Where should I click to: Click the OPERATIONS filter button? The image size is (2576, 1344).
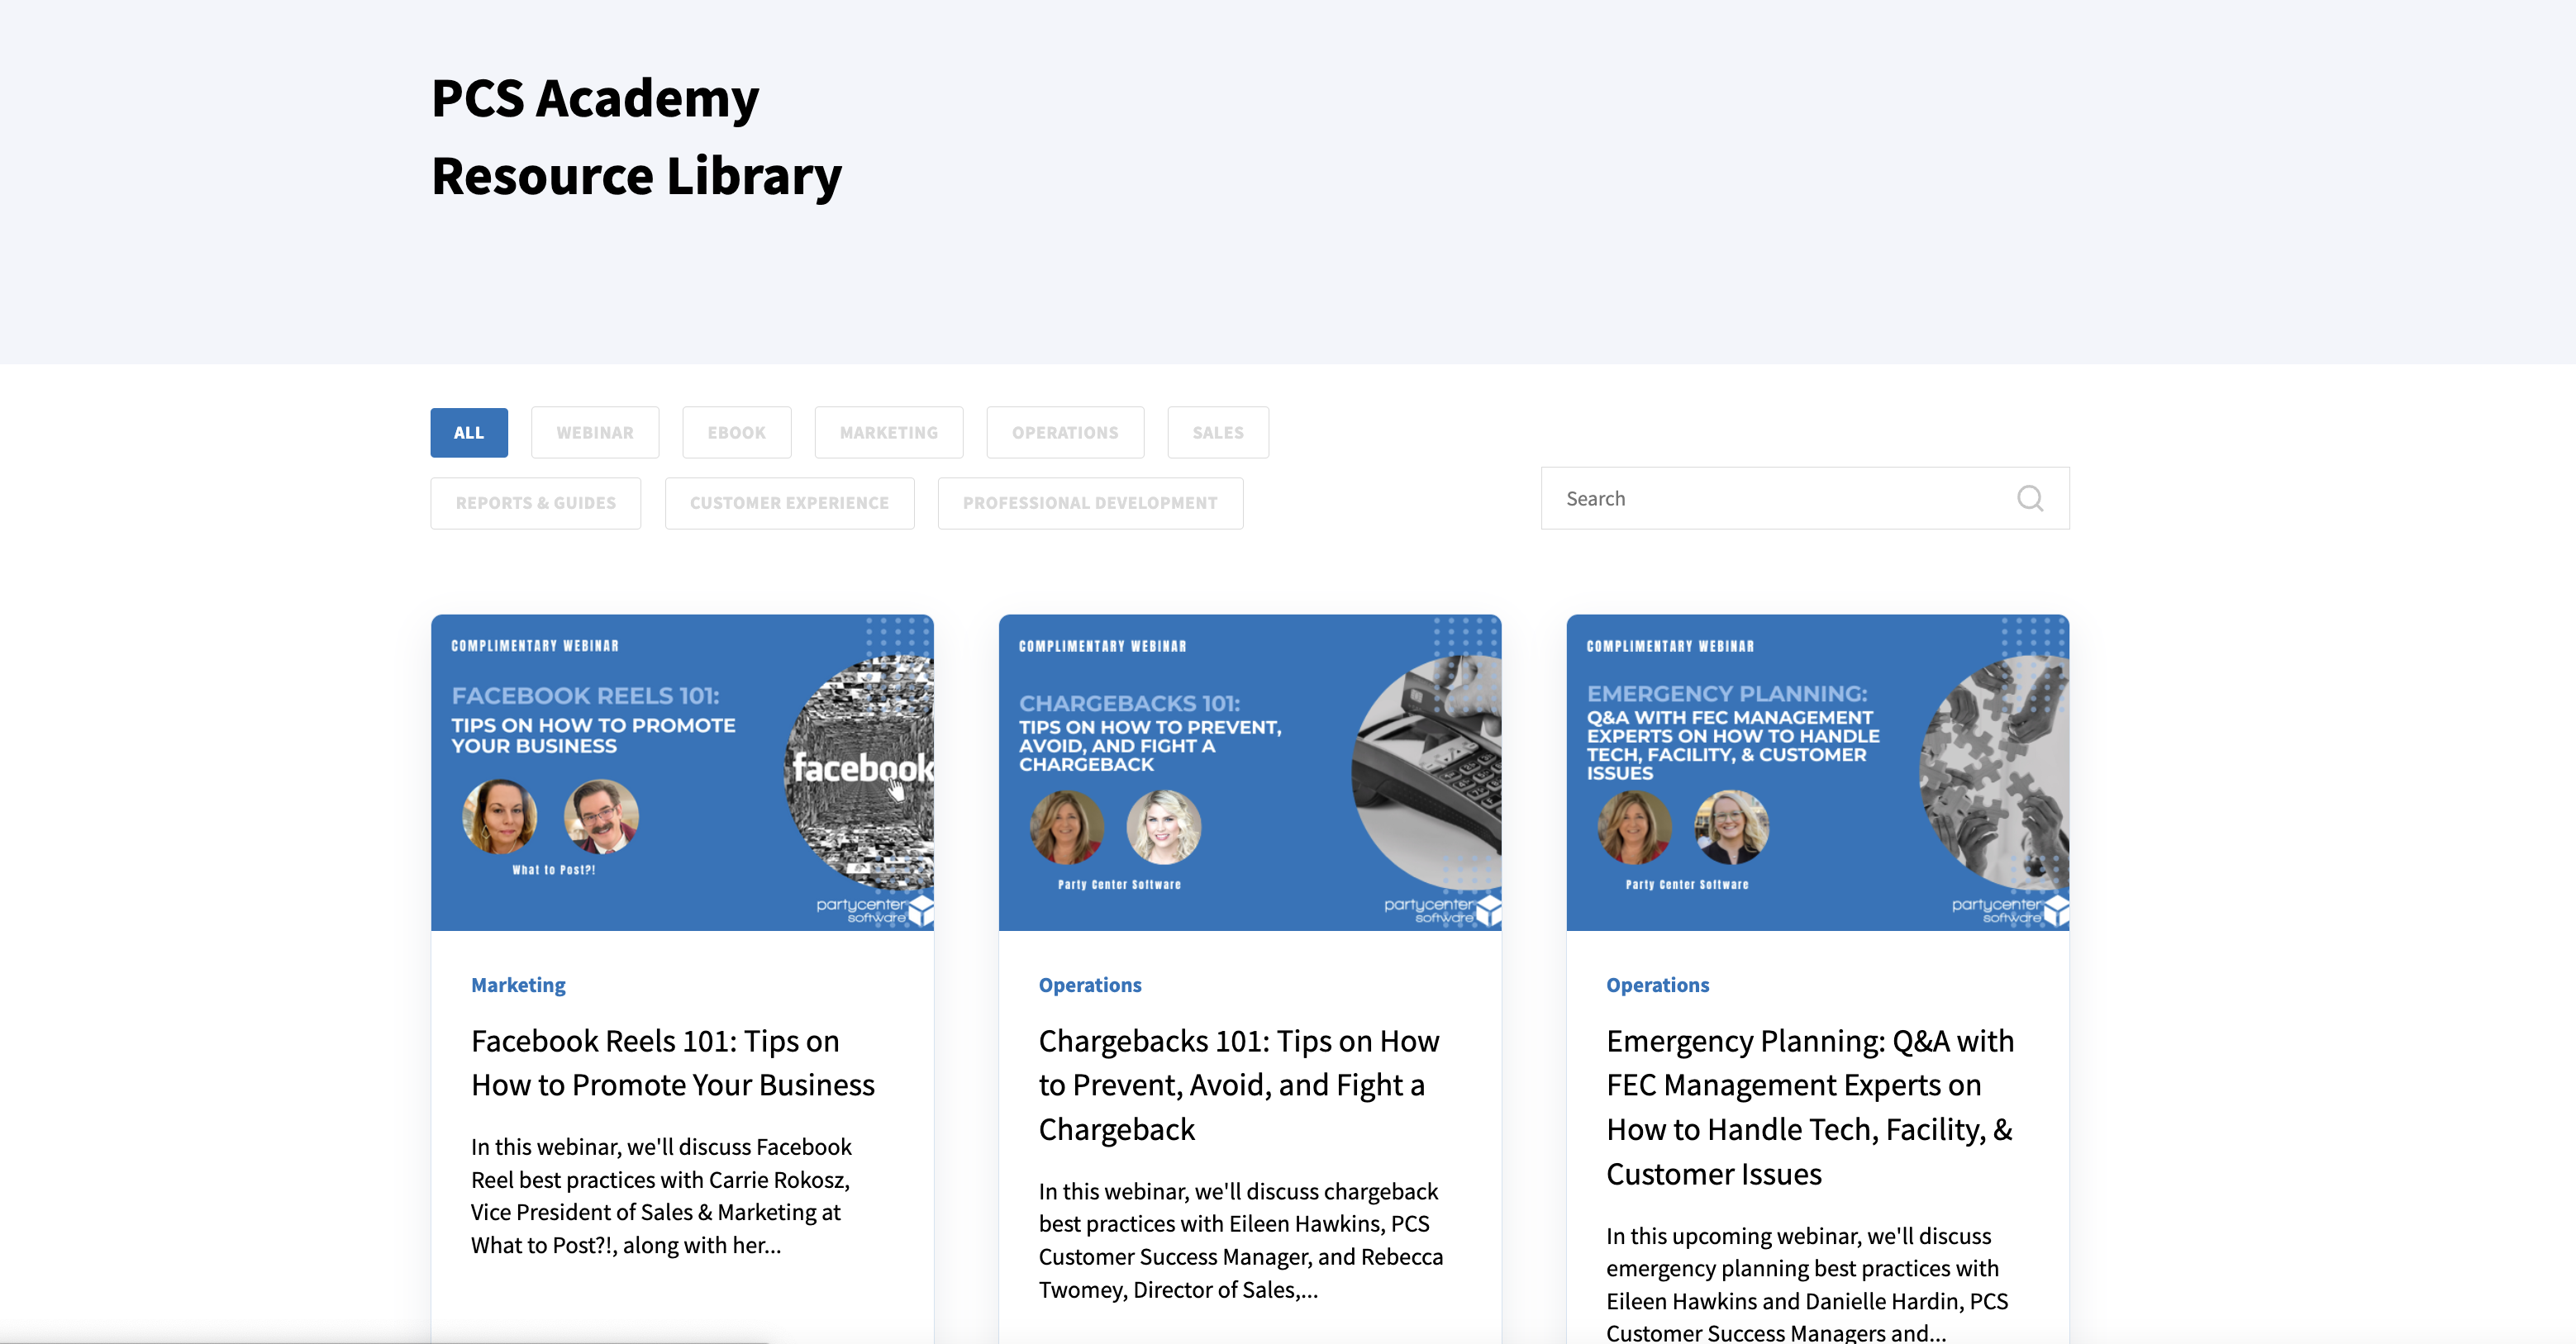[x=1064, y=431]
